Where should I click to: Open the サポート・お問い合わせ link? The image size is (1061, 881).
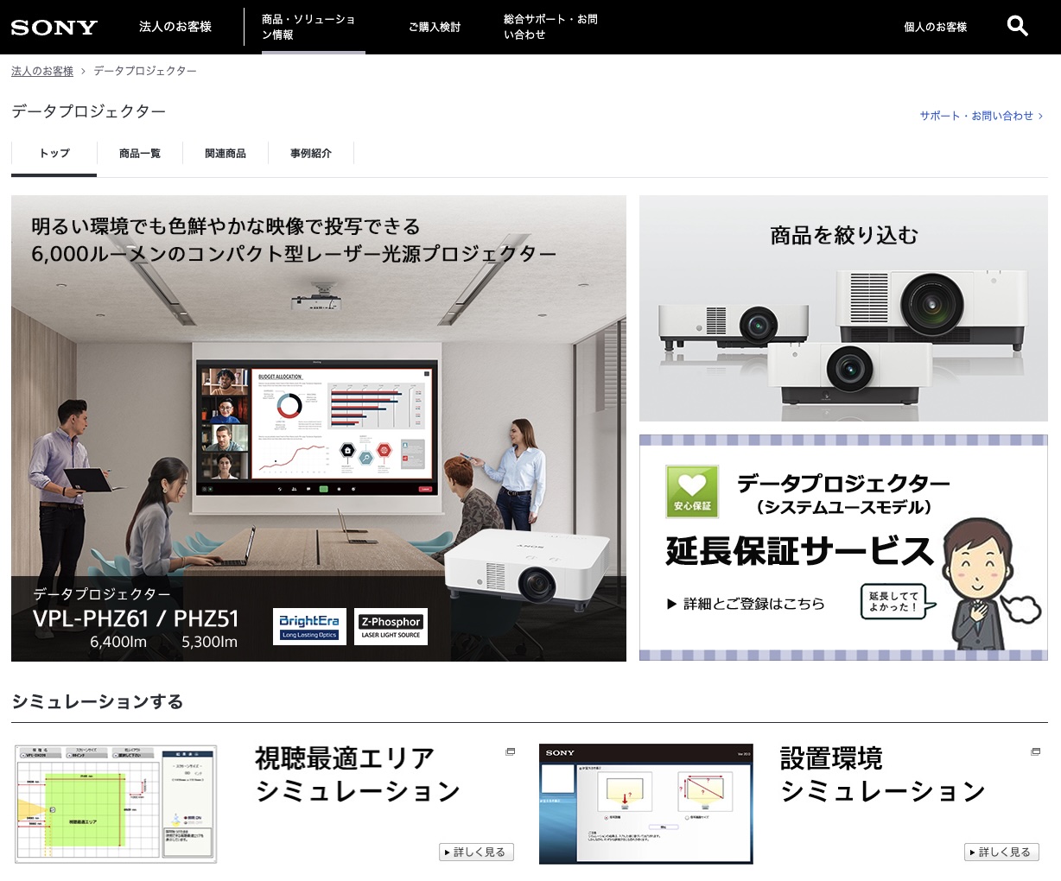click(981, 116)
